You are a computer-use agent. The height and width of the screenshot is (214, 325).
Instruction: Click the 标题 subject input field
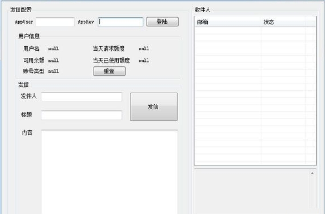(x=81, y=115)
